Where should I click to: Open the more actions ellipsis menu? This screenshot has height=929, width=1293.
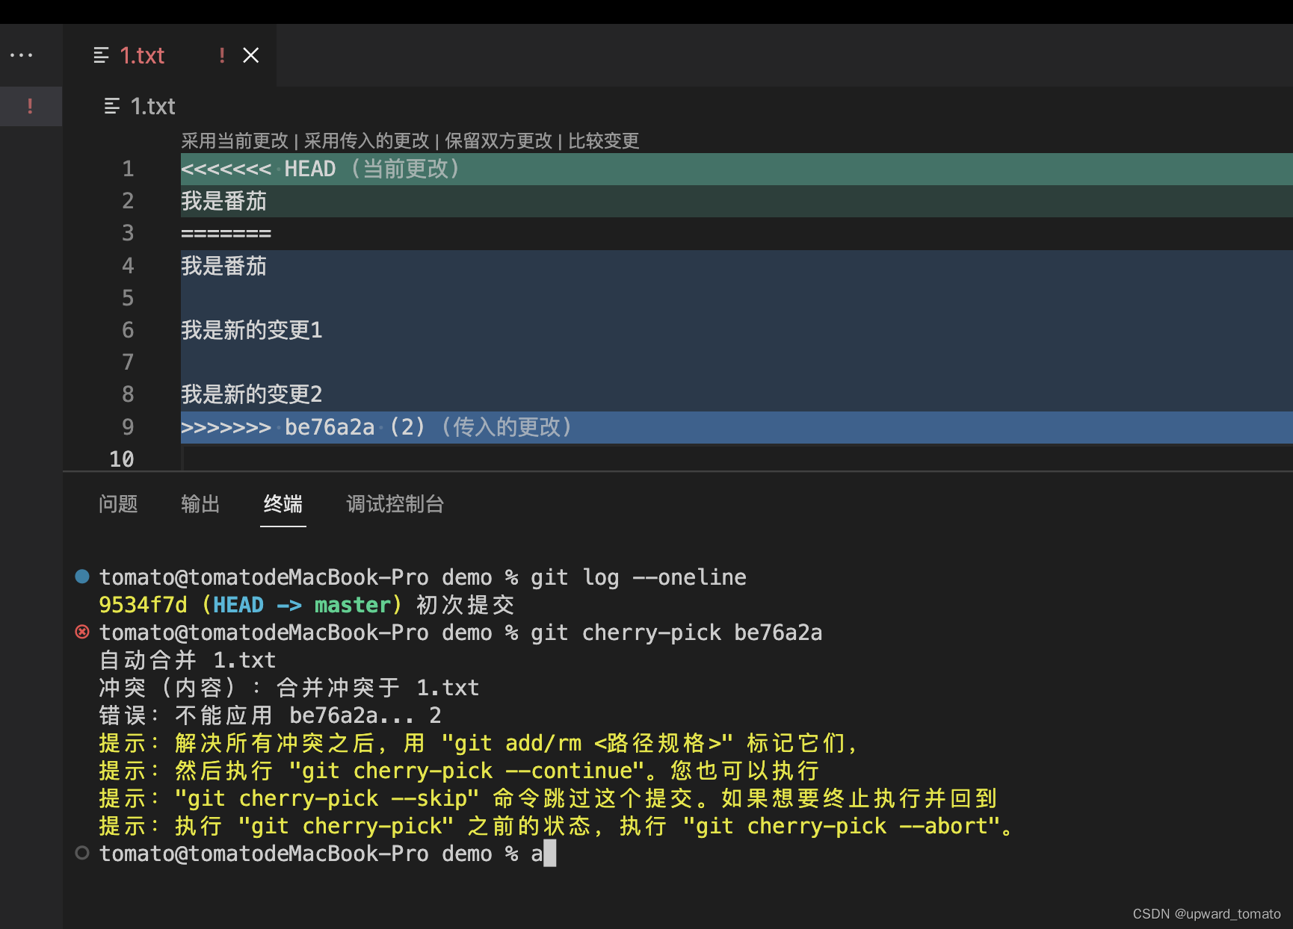coord(21,55)
